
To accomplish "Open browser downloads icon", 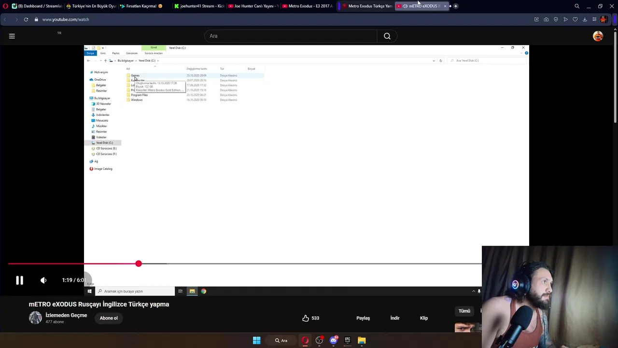I will pos(585,19).
